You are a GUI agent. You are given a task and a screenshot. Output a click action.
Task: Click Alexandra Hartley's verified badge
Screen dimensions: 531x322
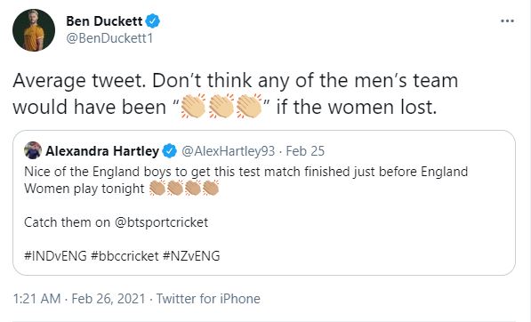tap(170, 151)
